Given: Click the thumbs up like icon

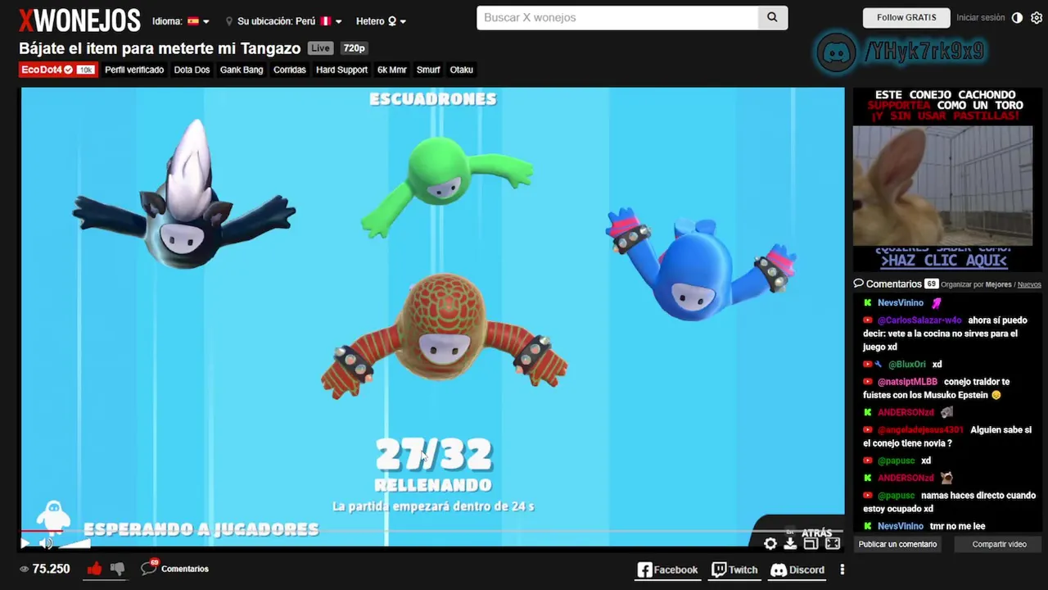Looking at the screenshot, I should [x=95, y=568].
